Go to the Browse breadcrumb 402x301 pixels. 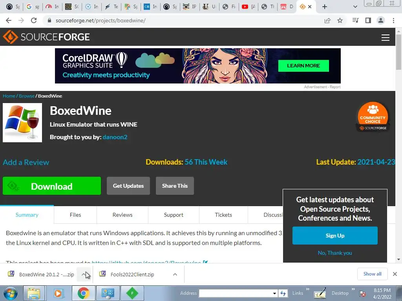27,96
